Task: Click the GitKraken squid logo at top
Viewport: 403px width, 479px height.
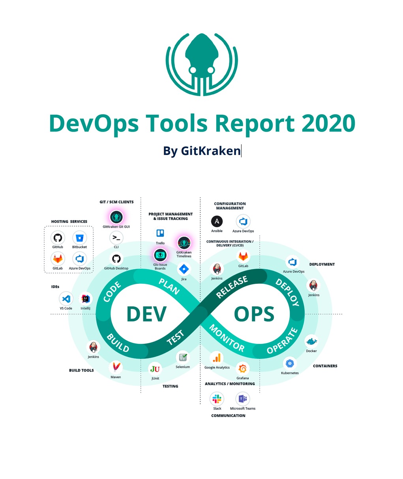Action: tap(202, 64)
